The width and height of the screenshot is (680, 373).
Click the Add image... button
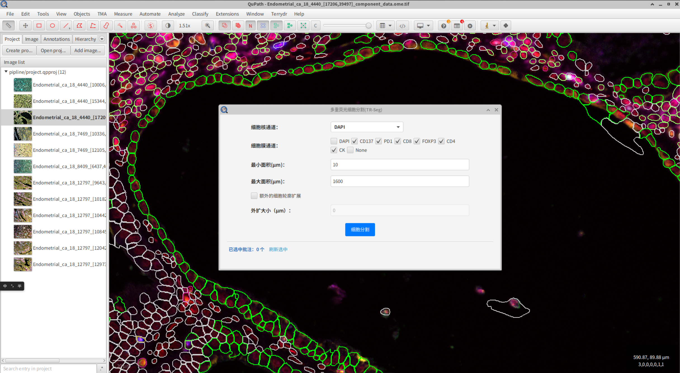click(88, 50)
